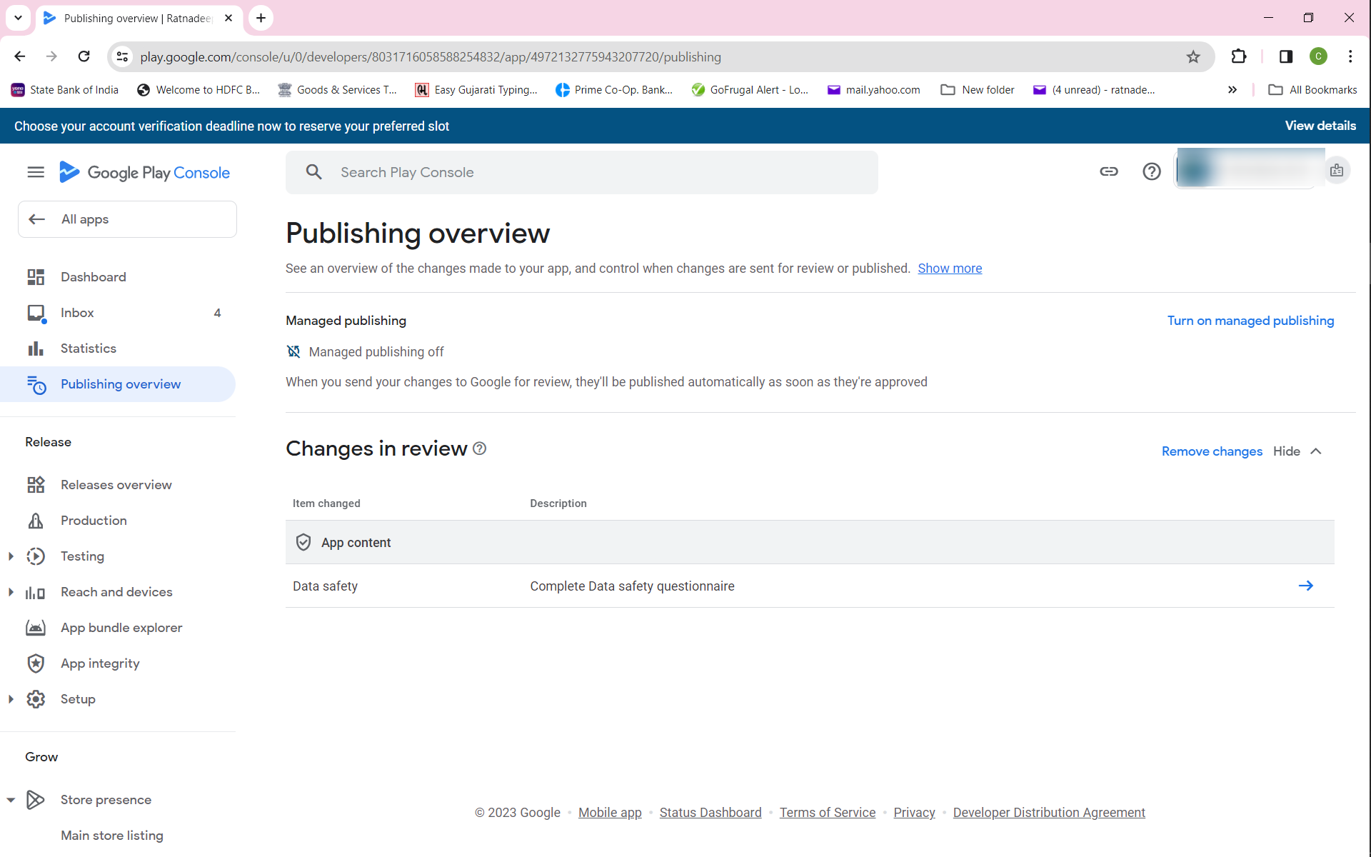Go to Releases overview
This screenshot has height=857, width=1371.
pos(116,485)
